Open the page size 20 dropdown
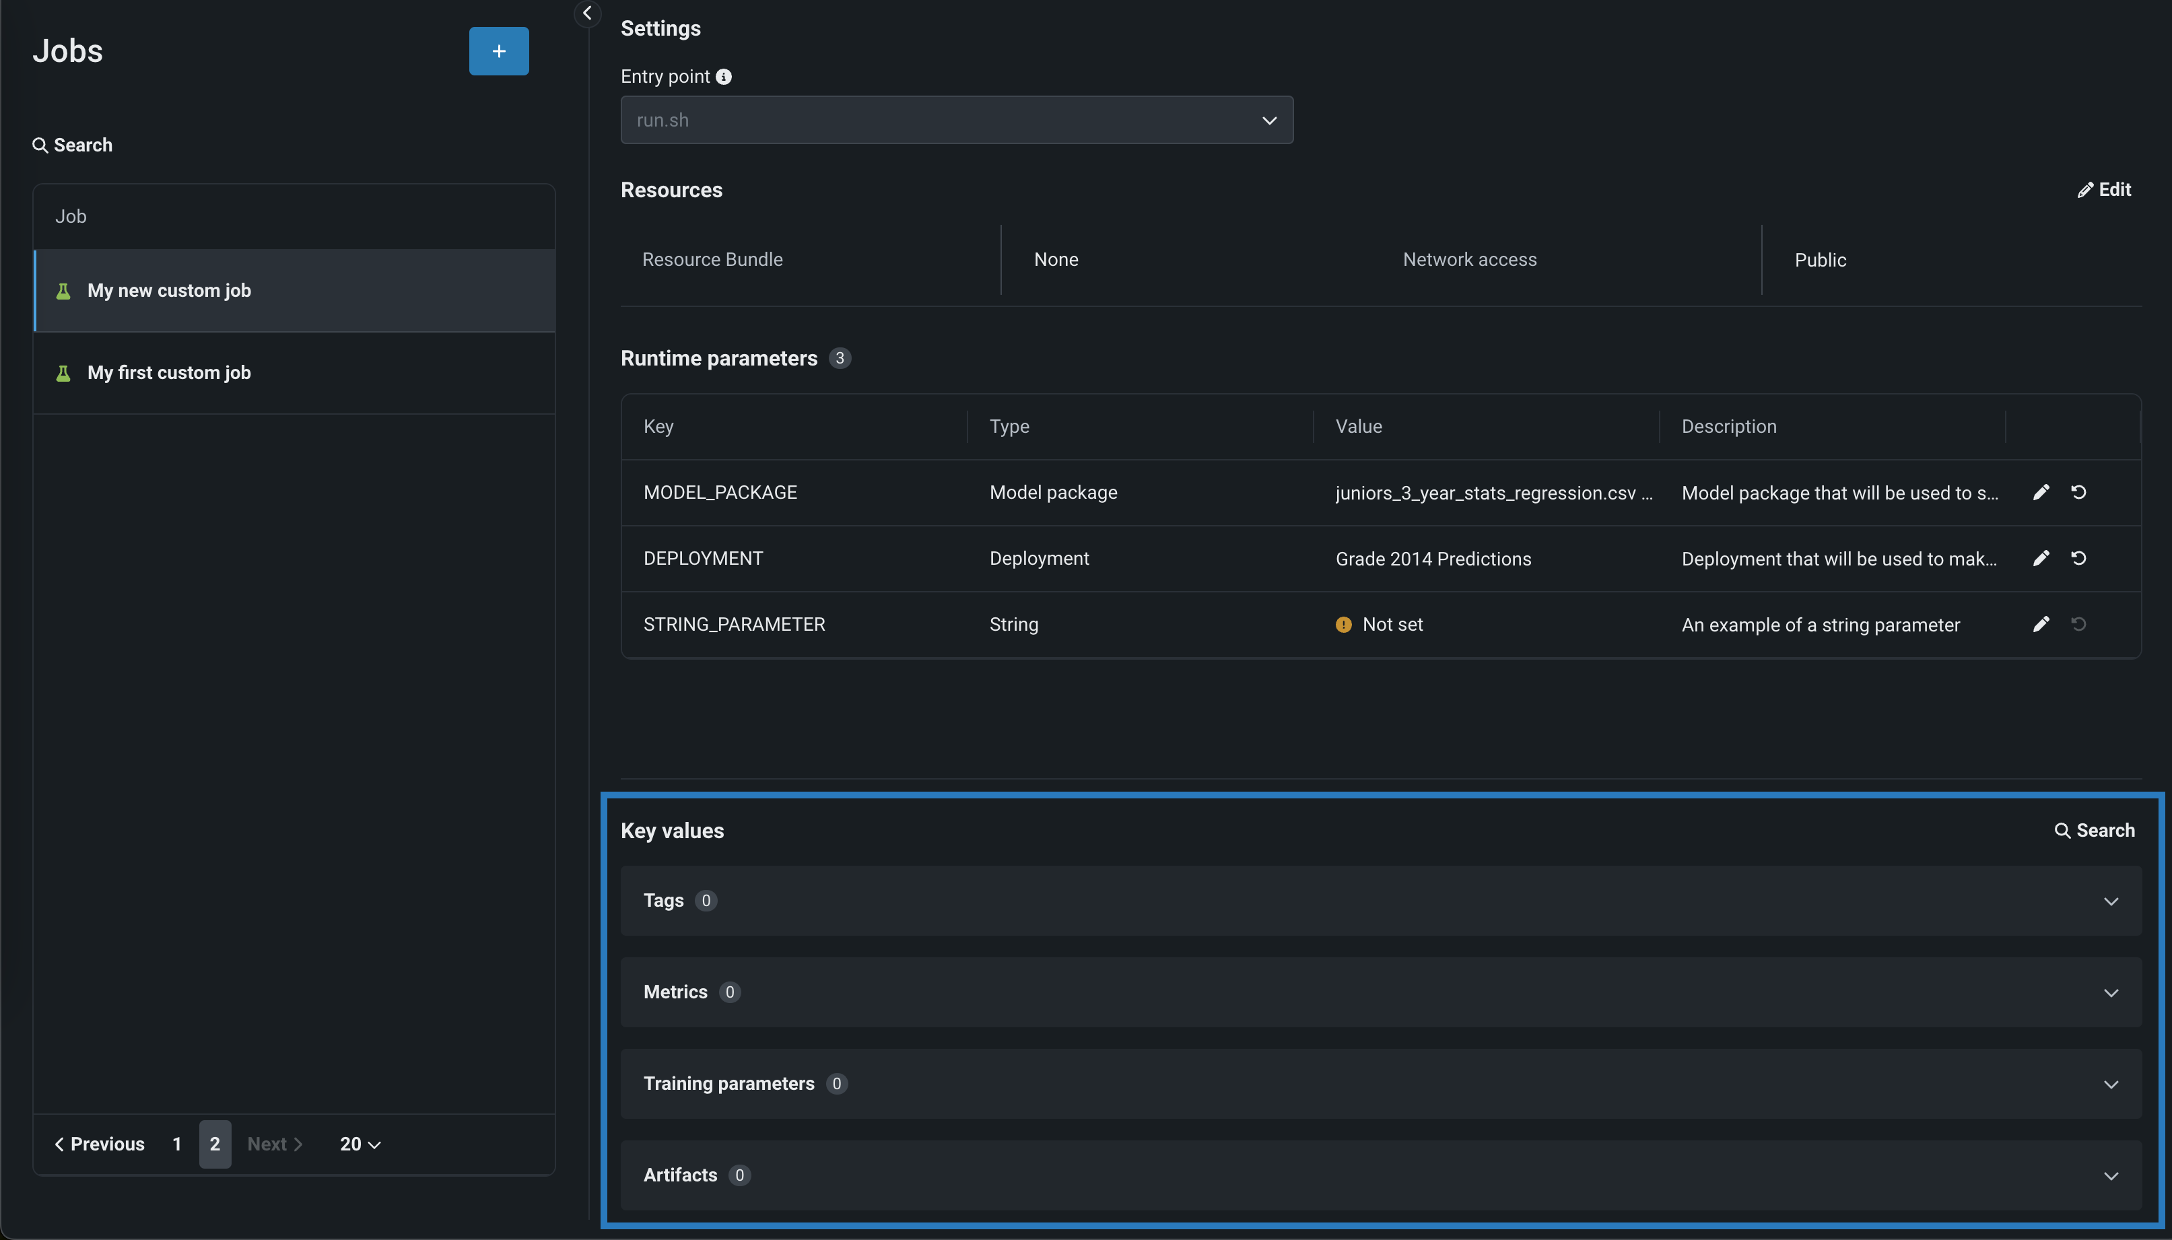Viewport: 2172px width, 1240px height. tap(360, 1144)
